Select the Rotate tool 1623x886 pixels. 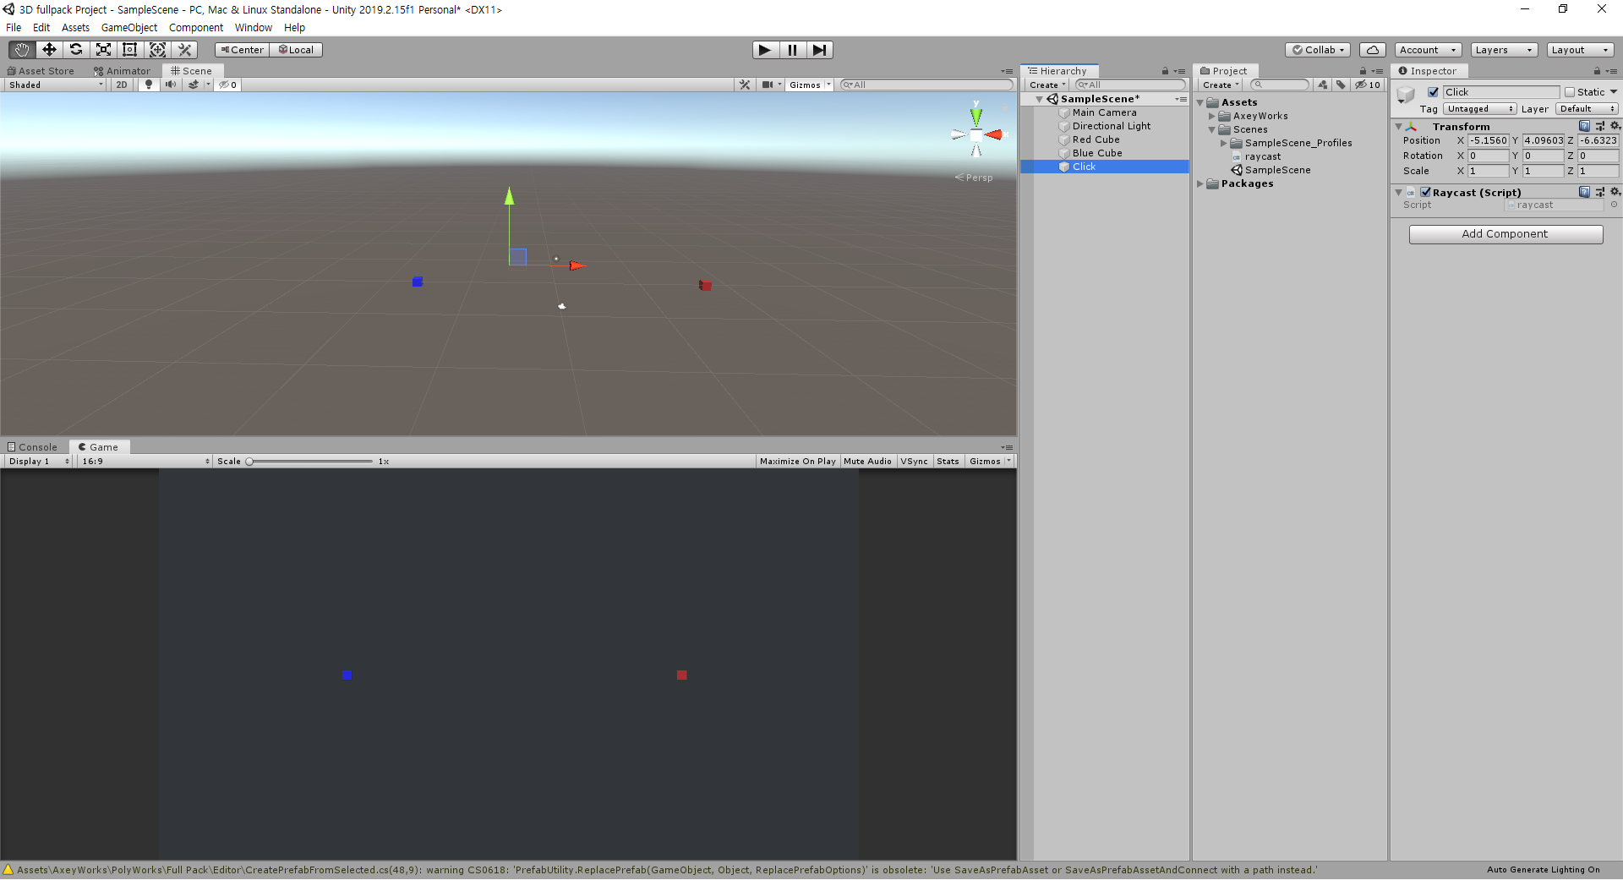(76, 50)
